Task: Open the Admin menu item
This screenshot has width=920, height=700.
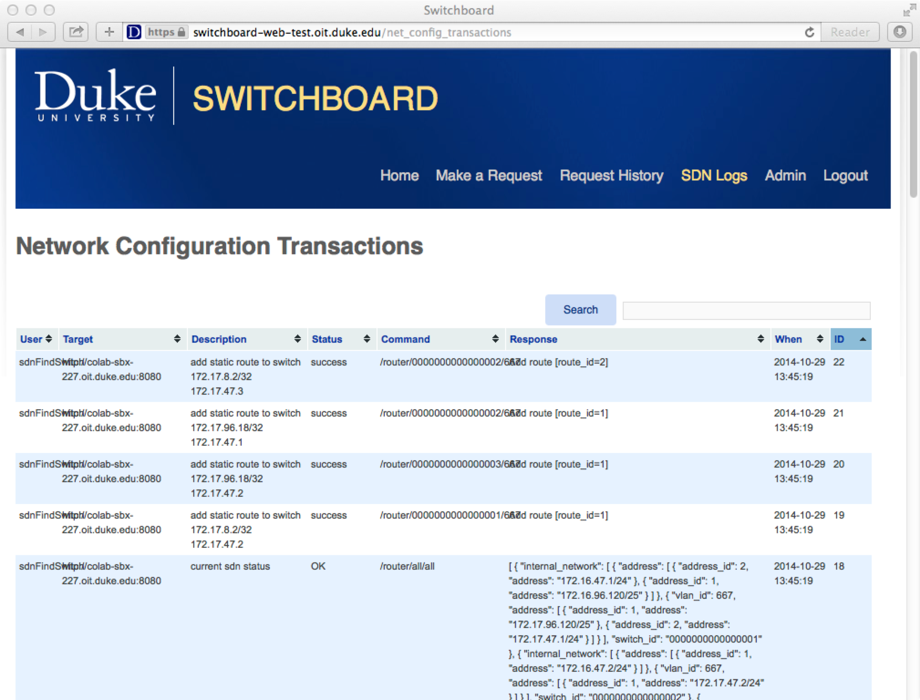Action: tap(785, 175)
